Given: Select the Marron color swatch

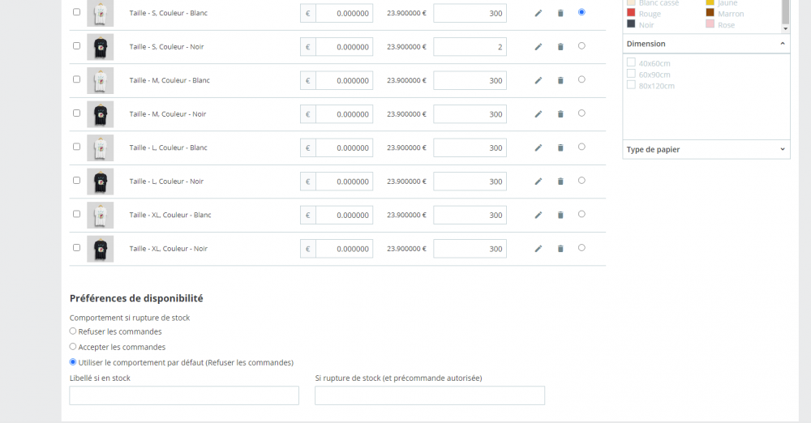Looking at the screenshot, I should 710,14.
